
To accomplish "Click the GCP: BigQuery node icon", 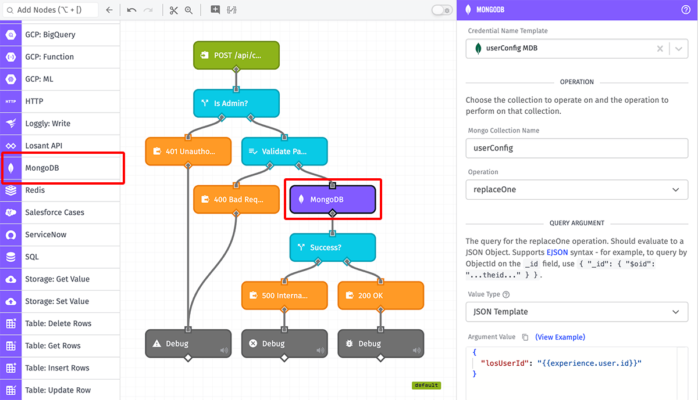I will coord(10,35).
